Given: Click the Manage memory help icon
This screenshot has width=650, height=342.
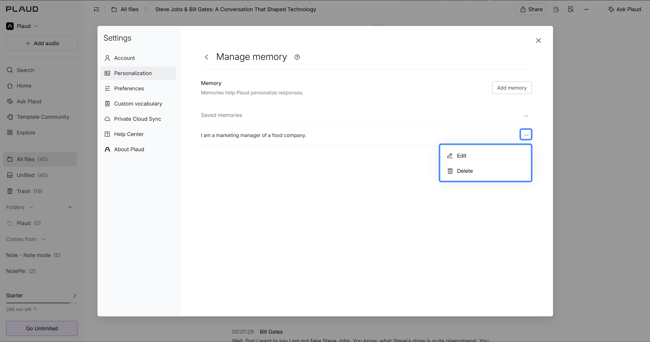Looking at the screenshot, I should 297,57.
